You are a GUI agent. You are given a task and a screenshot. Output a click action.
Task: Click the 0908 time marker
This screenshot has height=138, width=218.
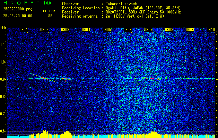click(169, 29)
